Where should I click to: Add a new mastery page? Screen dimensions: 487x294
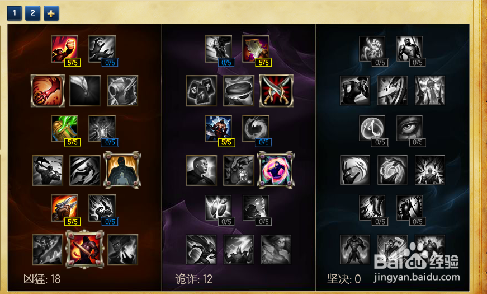click(x=51, y=13)
